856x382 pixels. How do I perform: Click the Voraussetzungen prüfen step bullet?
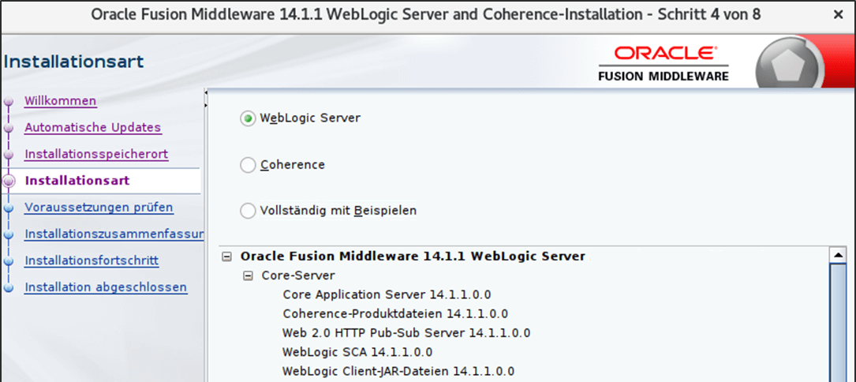[x=8, y=208]
